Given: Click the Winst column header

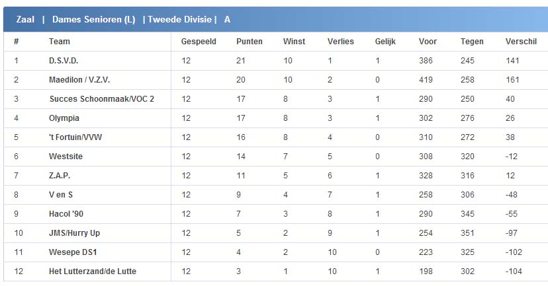Looking at the screenshot, I should 294,42.
